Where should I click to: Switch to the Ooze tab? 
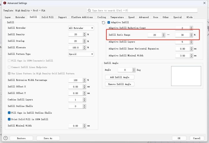pos(155,17)
